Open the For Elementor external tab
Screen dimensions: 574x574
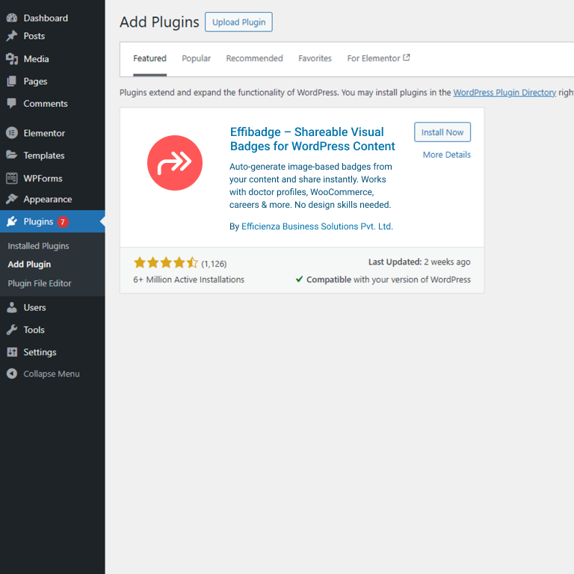(x=378, y=58)
